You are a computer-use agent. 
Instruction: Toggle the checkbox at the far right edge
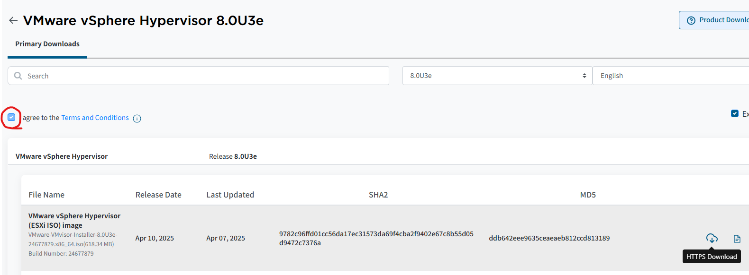click(734, 113)
